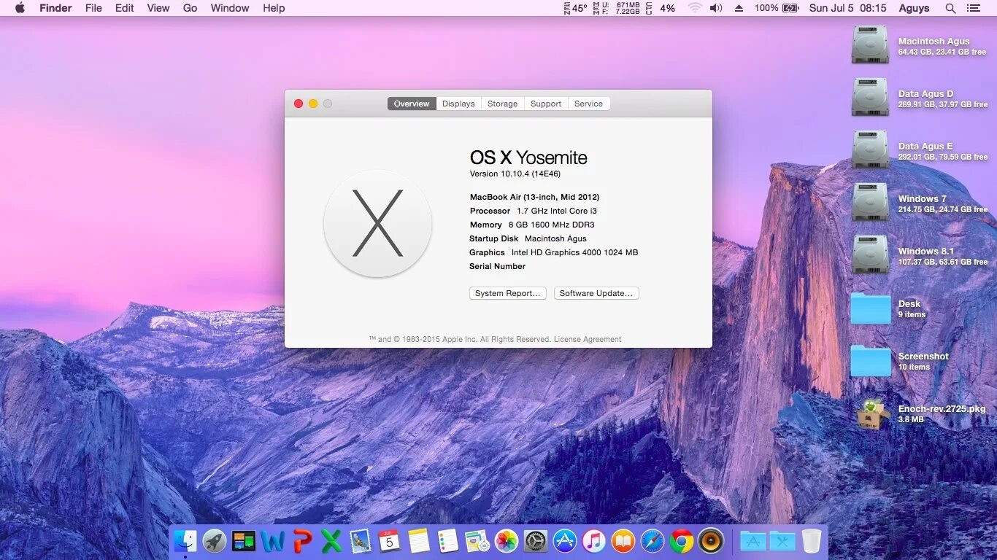Switch to the Service tab
997x560 pixels.
[x=588, y=104]
